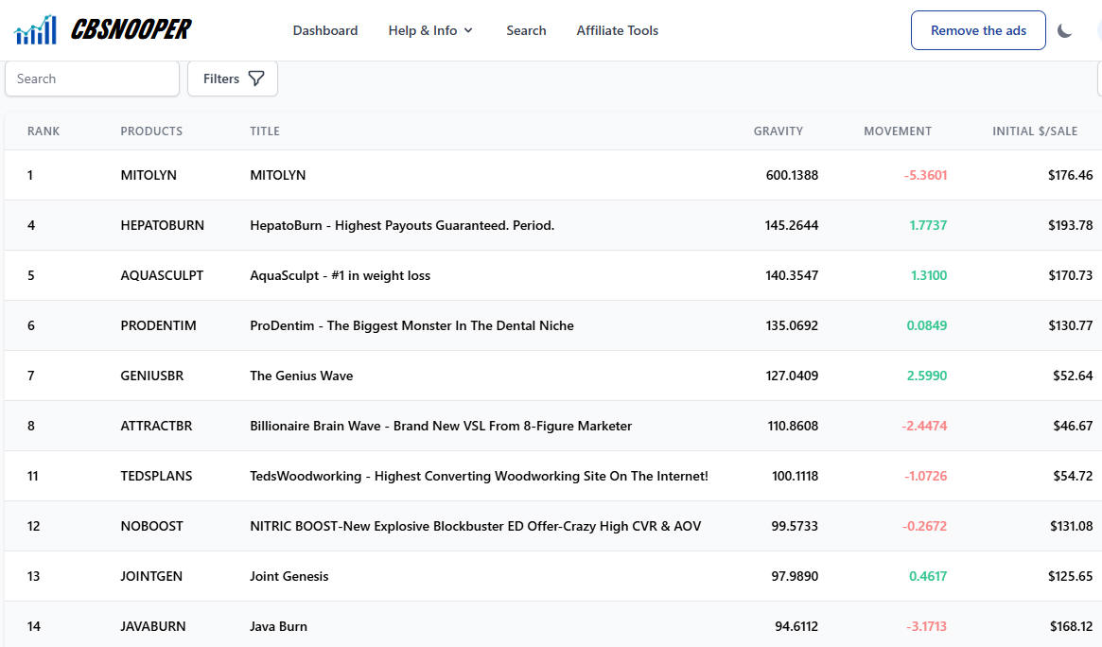Image resolution: width=1102 pixels, height=647 pixels.
Task: Open the Dashboard menu item
Action: pyautogui.click(x=324, y=30)
